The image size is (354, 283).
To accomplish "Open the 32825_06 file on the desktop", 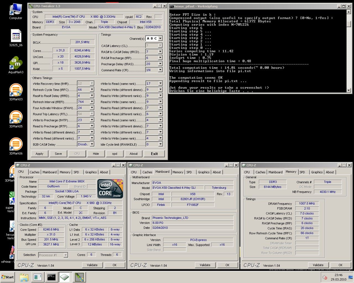I will 16,38.
